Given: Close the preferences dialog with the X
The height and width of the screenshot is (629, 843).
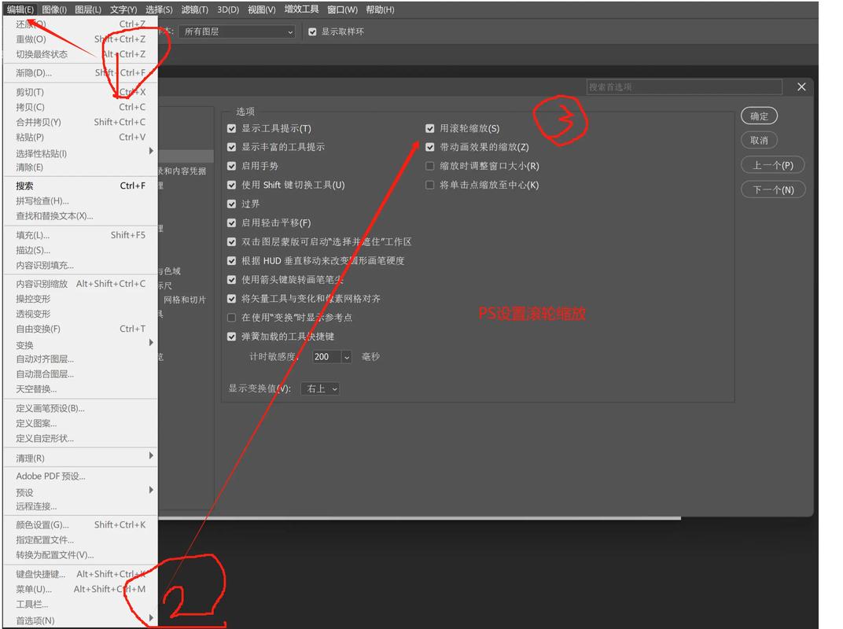Looking at the screenshot, I should [x=801, y=86].
